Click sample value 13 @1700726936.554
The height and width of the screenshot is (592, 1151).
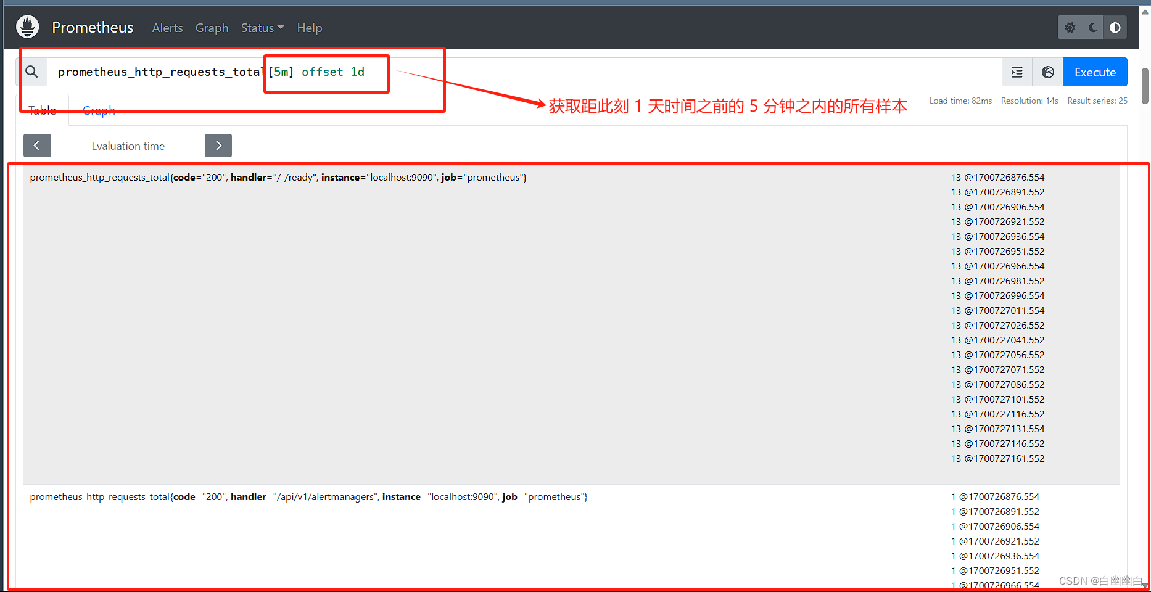(x=997, y=237)
